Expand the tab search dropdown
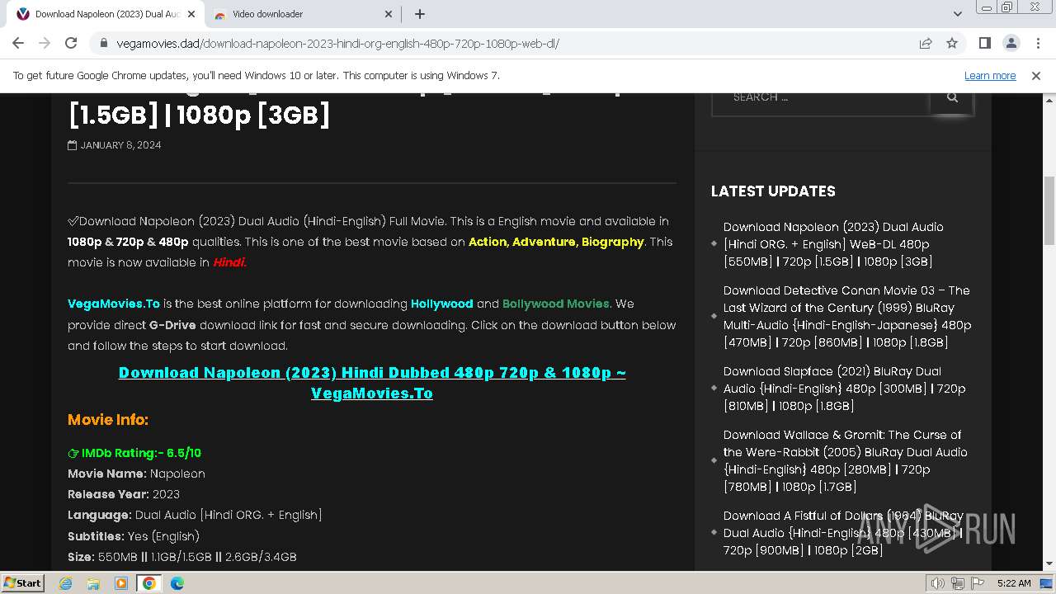The width and height of the screenshot is (1056, 594). 958,14
